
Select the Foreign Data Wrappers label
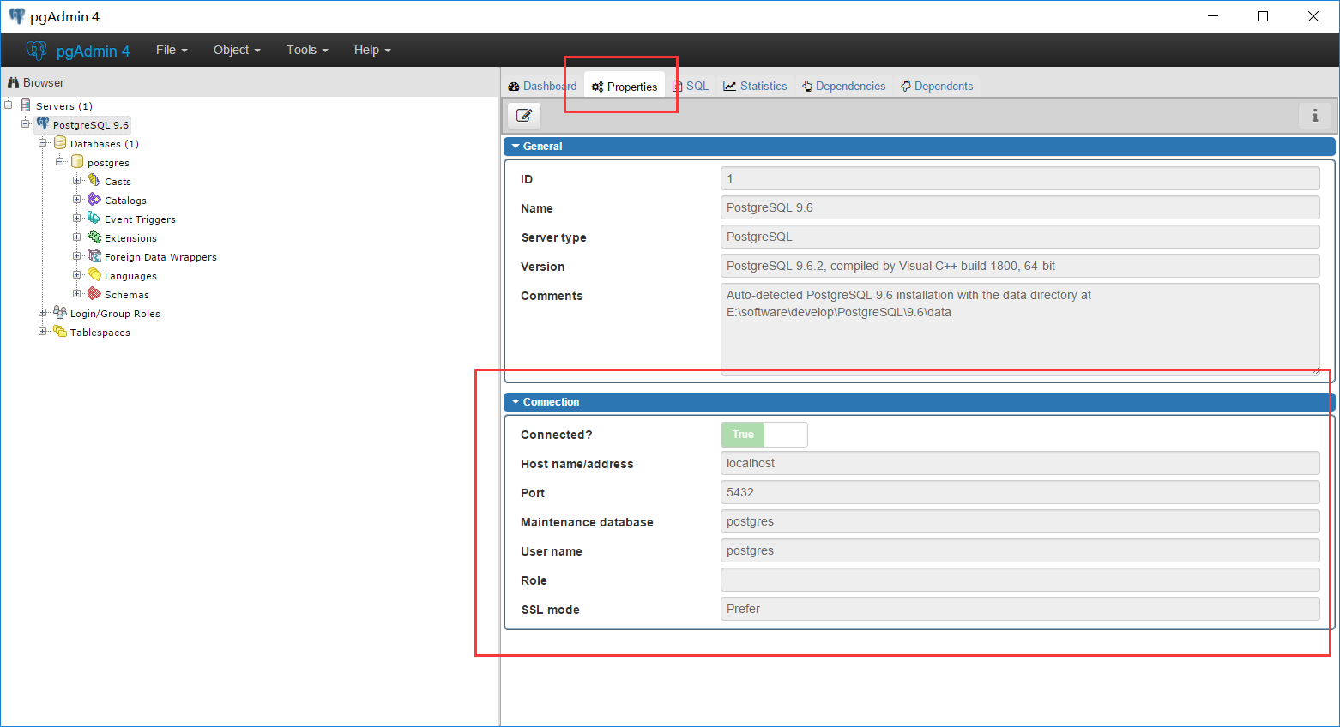160,257
